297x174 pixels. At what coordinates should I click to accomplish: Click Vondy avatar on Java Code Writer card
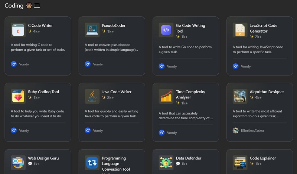[x=88, y=131]
